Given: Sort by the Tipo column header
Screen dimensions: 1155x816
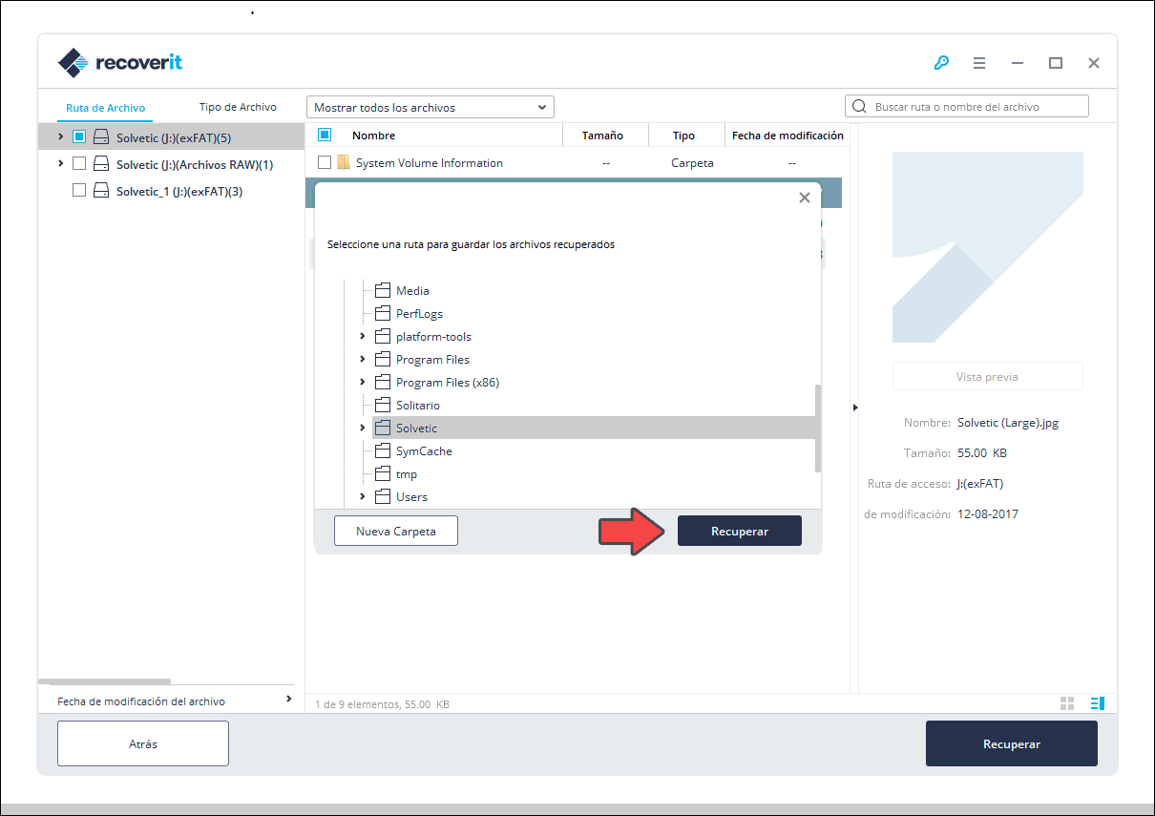Looking at the screenshot, I should tap(683, 136).
